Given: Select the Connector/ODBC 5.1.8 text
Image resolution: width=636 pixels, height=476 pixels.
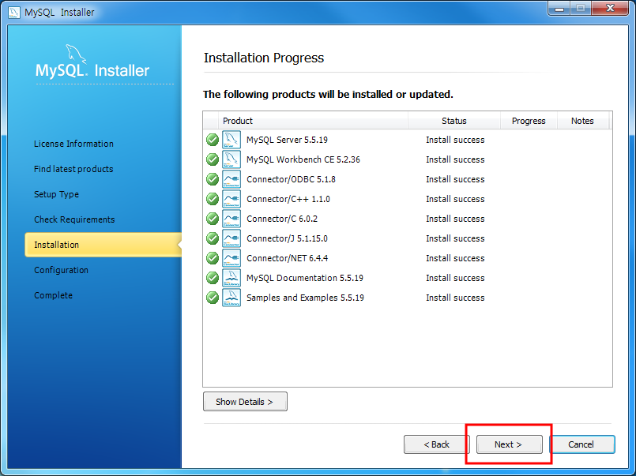Looking at the screenshot, I should [291, 179].
